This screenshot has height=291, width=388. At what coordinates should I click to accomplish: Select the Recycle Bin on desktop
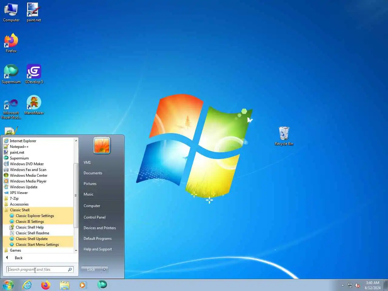tap(284, 136)
